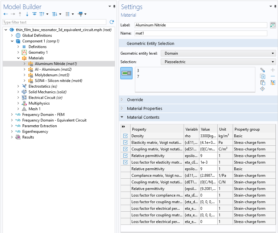Open the Model Builder panel menu arrow
This screenshot has height=233, width=278.
click(x=110, y=6)
